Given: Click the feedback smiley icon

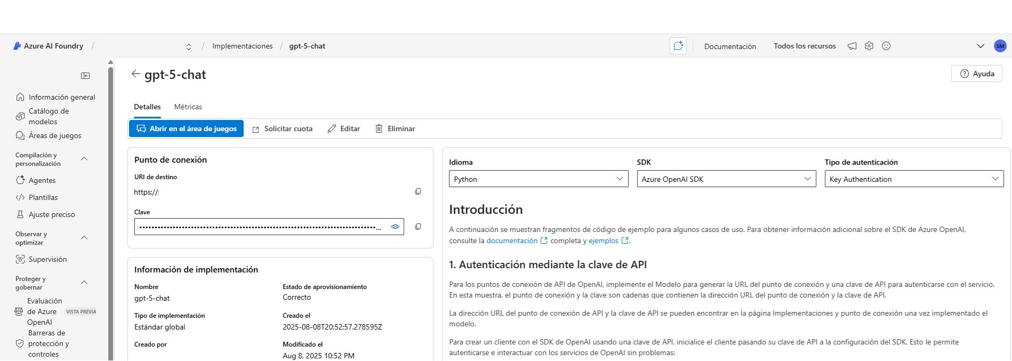Looking at the screenshot, I should click(886, 46).
